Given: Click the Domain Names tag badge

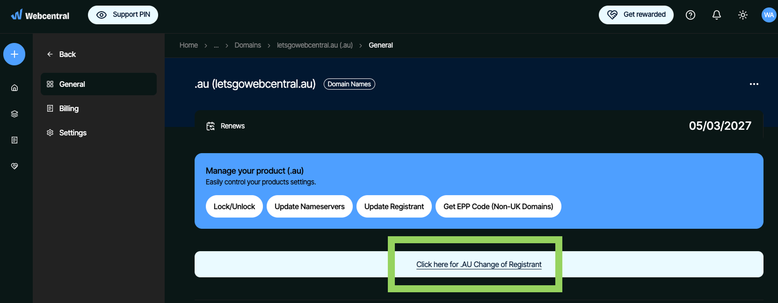Looking at the screenshot, I should [x=349, y=84].
